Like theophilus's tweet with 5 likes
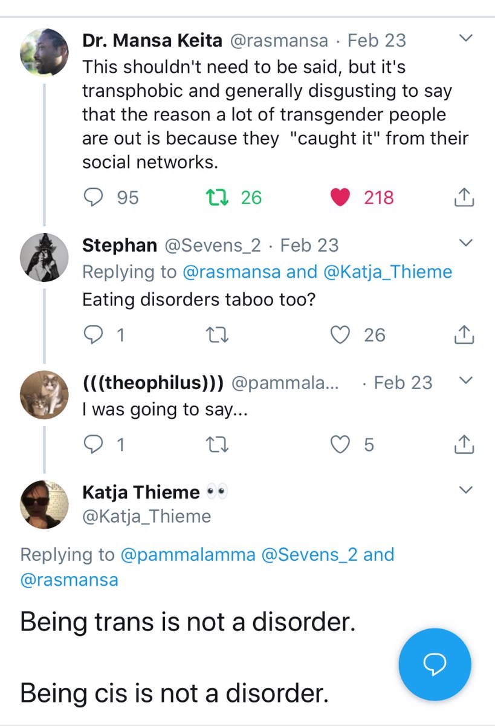Image resolution: width=495 pixels, height=726 pixels. [341, 445]
